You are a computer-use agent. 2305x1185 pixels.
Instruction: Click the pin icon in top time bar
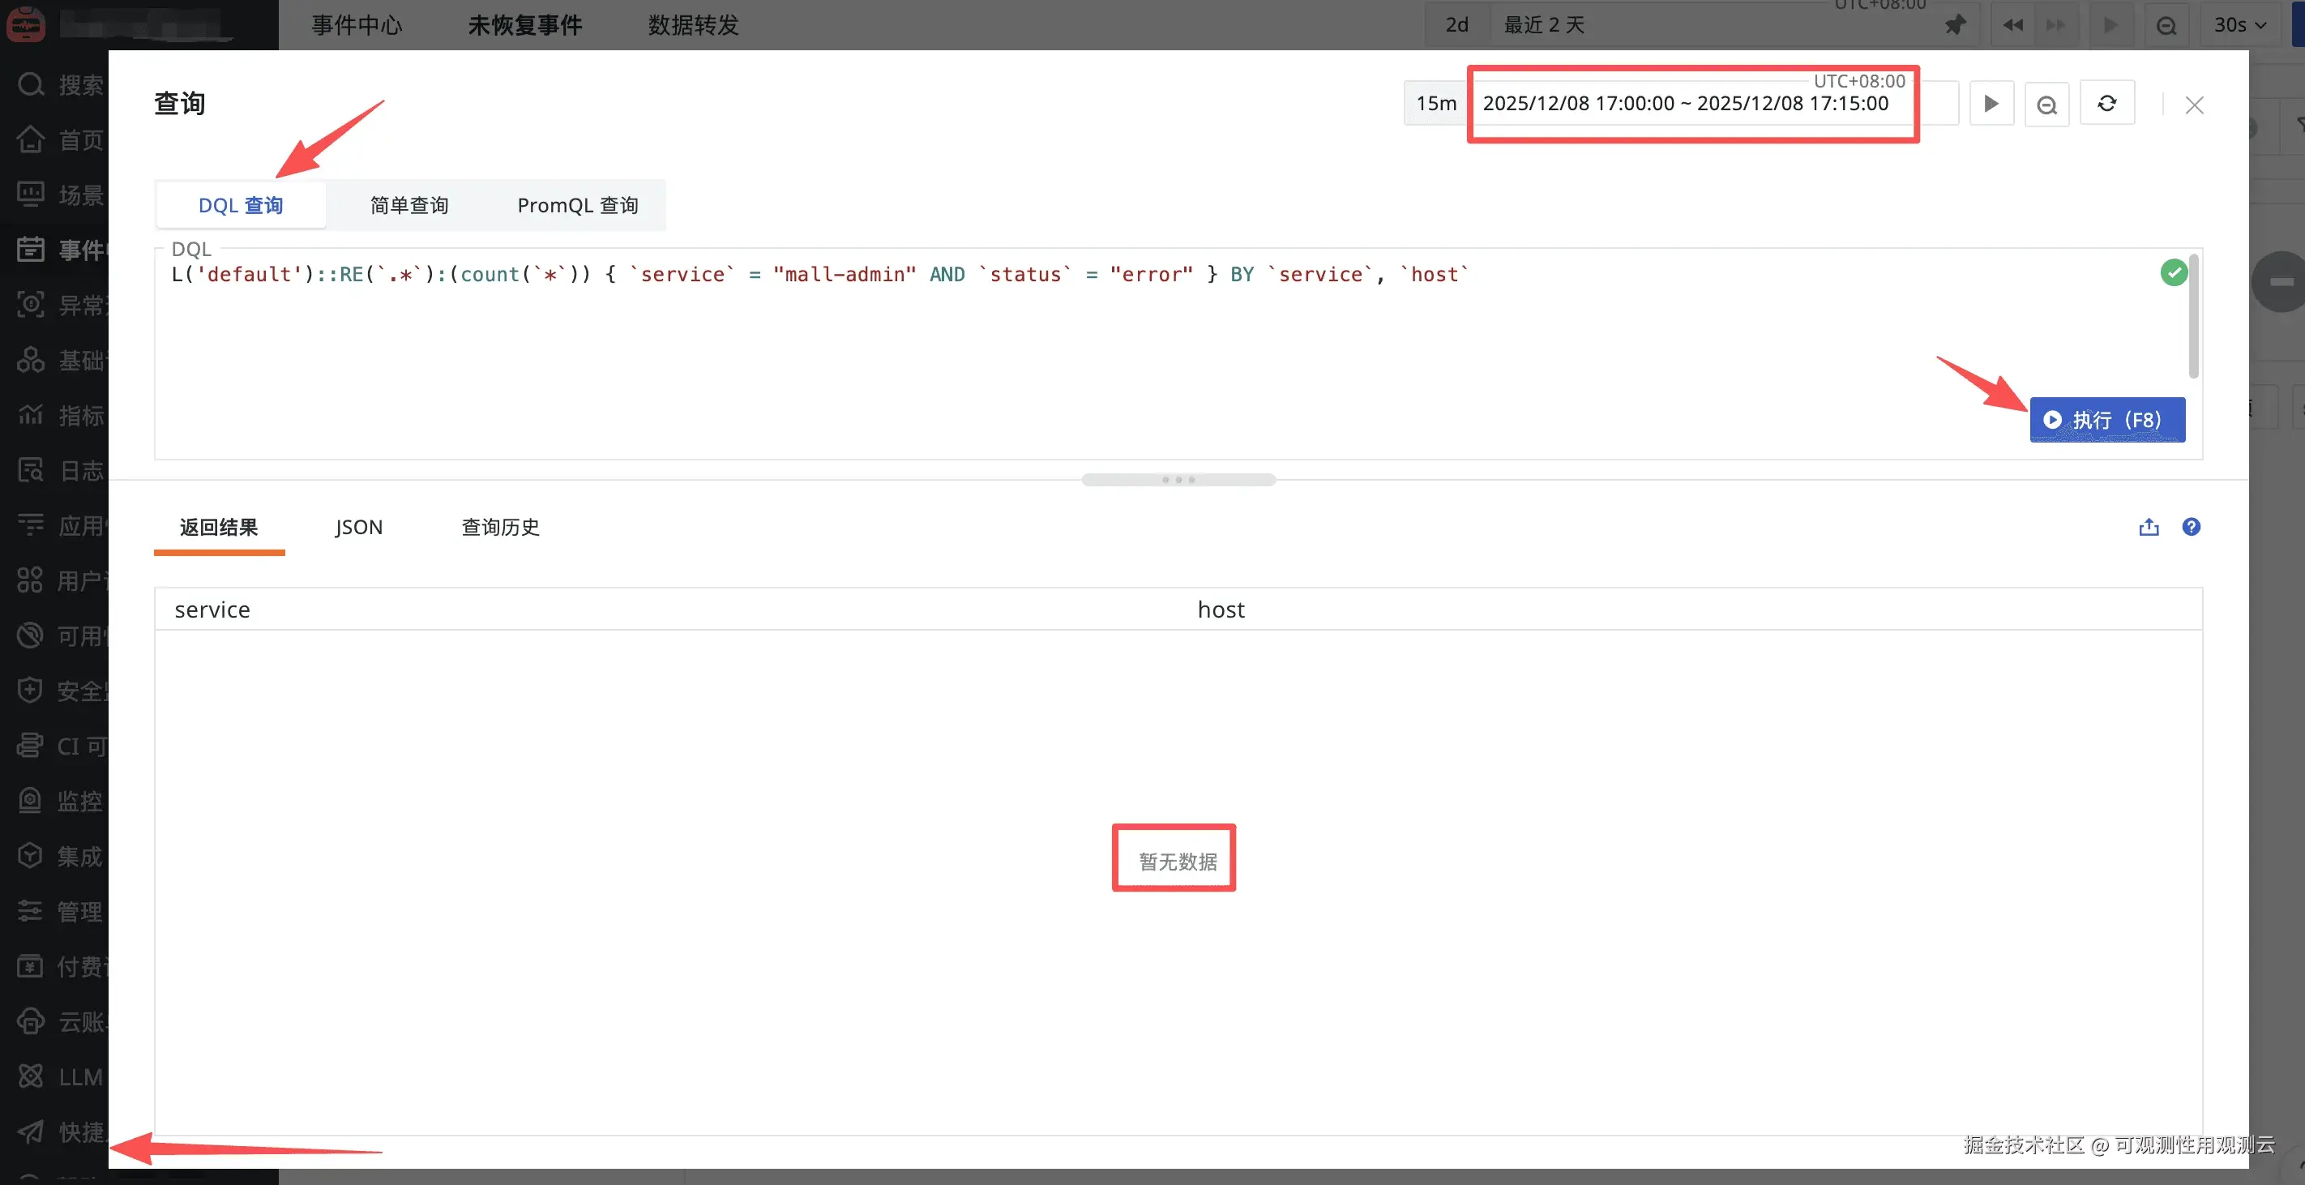click(1955, 25)
